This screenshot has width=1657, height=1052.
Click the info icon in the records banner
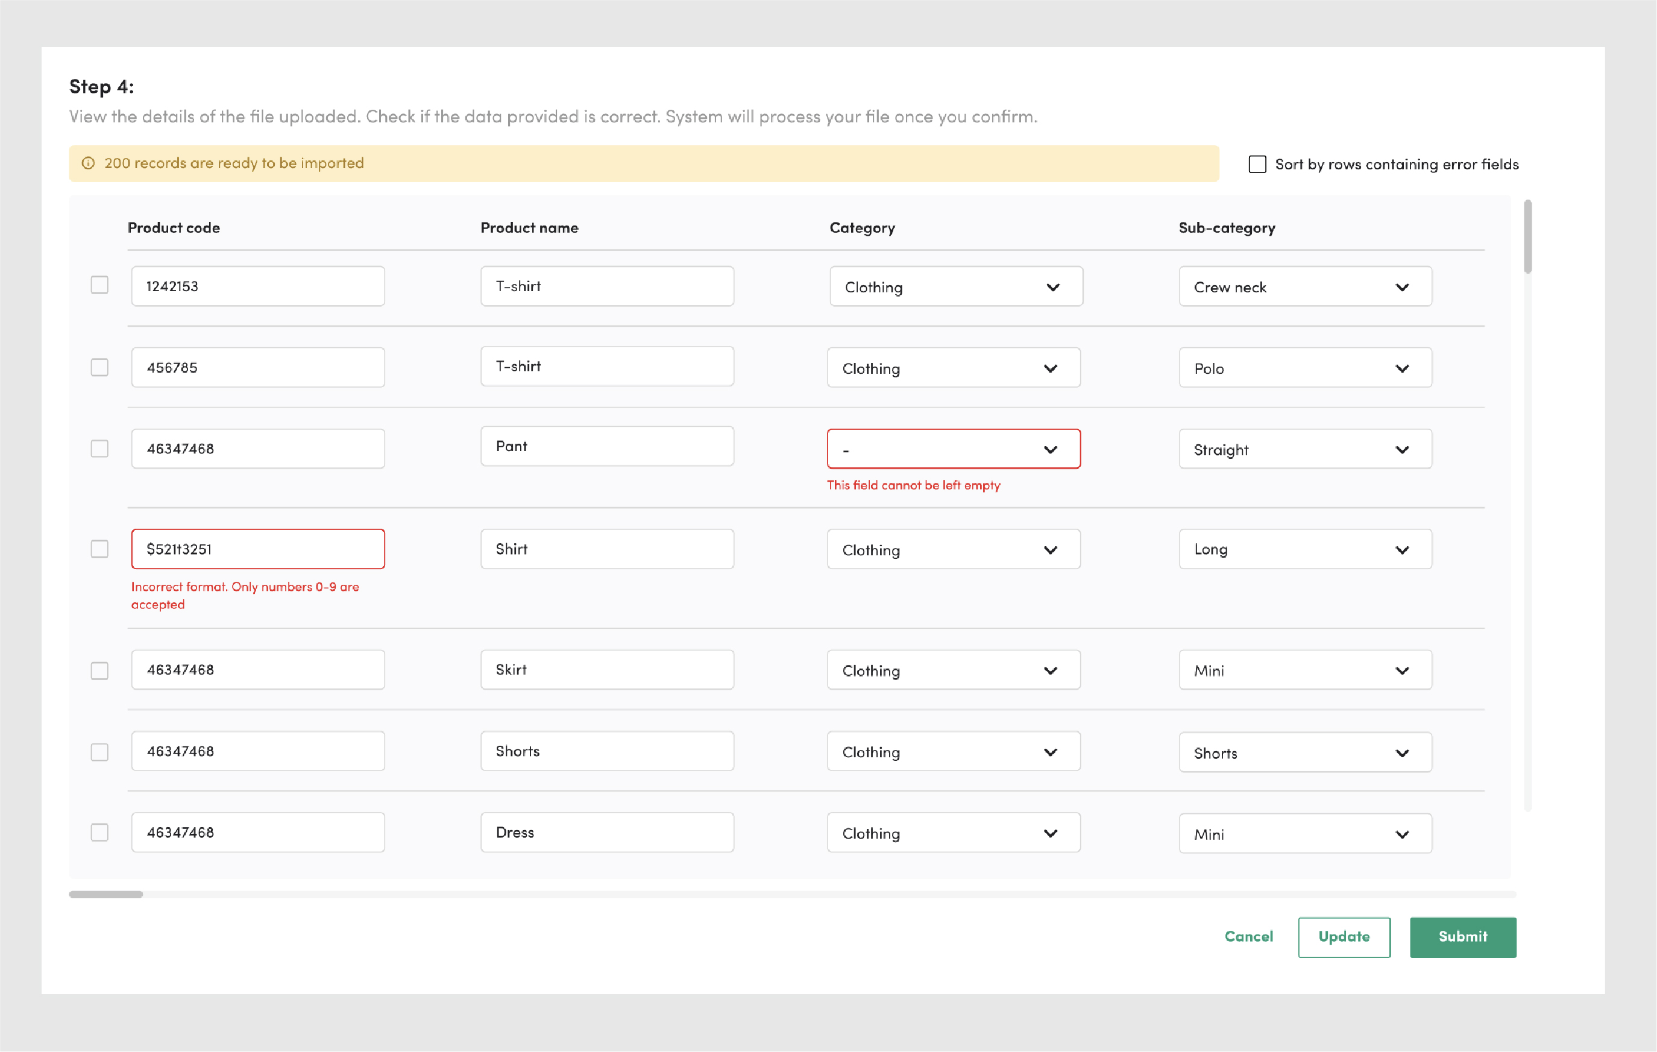pyautogui.click(x=88, y=163)
